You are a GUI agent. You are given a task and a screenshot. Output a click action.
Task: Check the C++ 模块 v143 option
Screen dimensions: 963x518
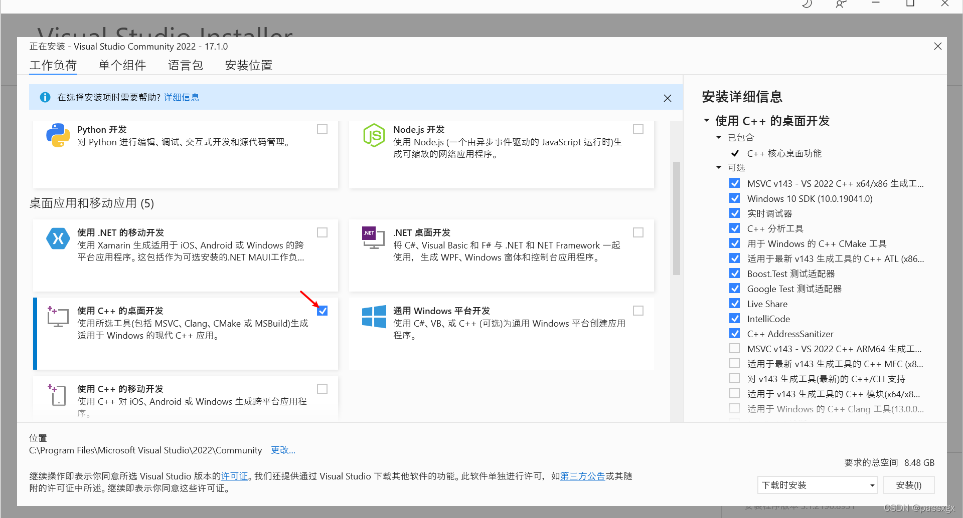(735, 393)
